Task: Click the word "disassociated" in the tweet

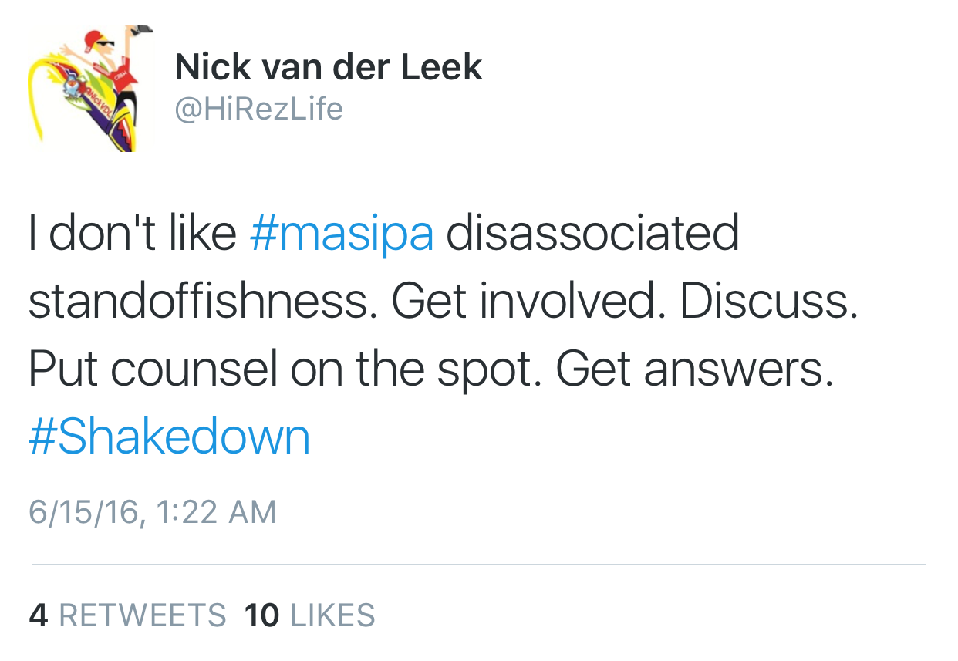Action: 592,234
